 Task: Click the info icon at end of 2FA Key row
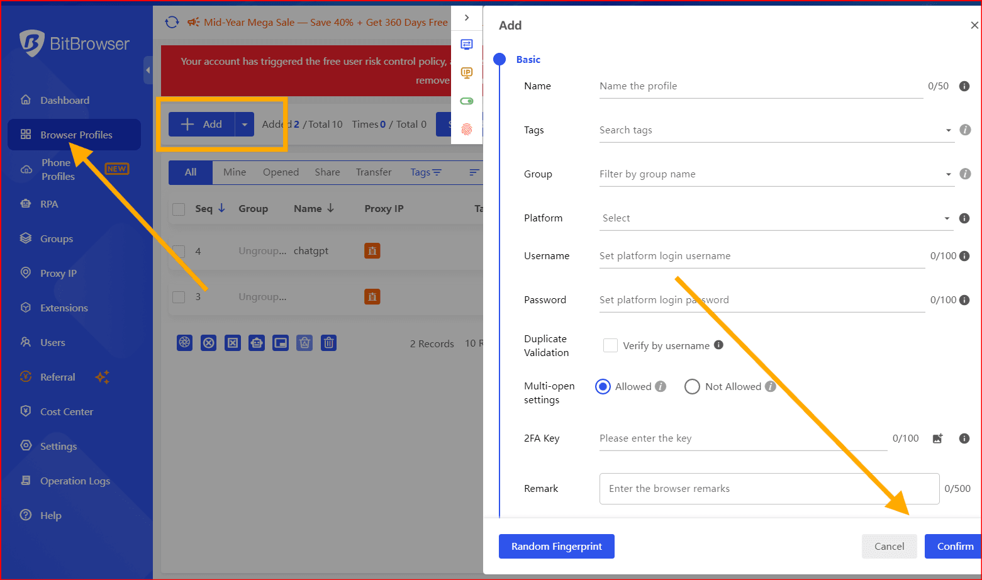click(964, 438)
